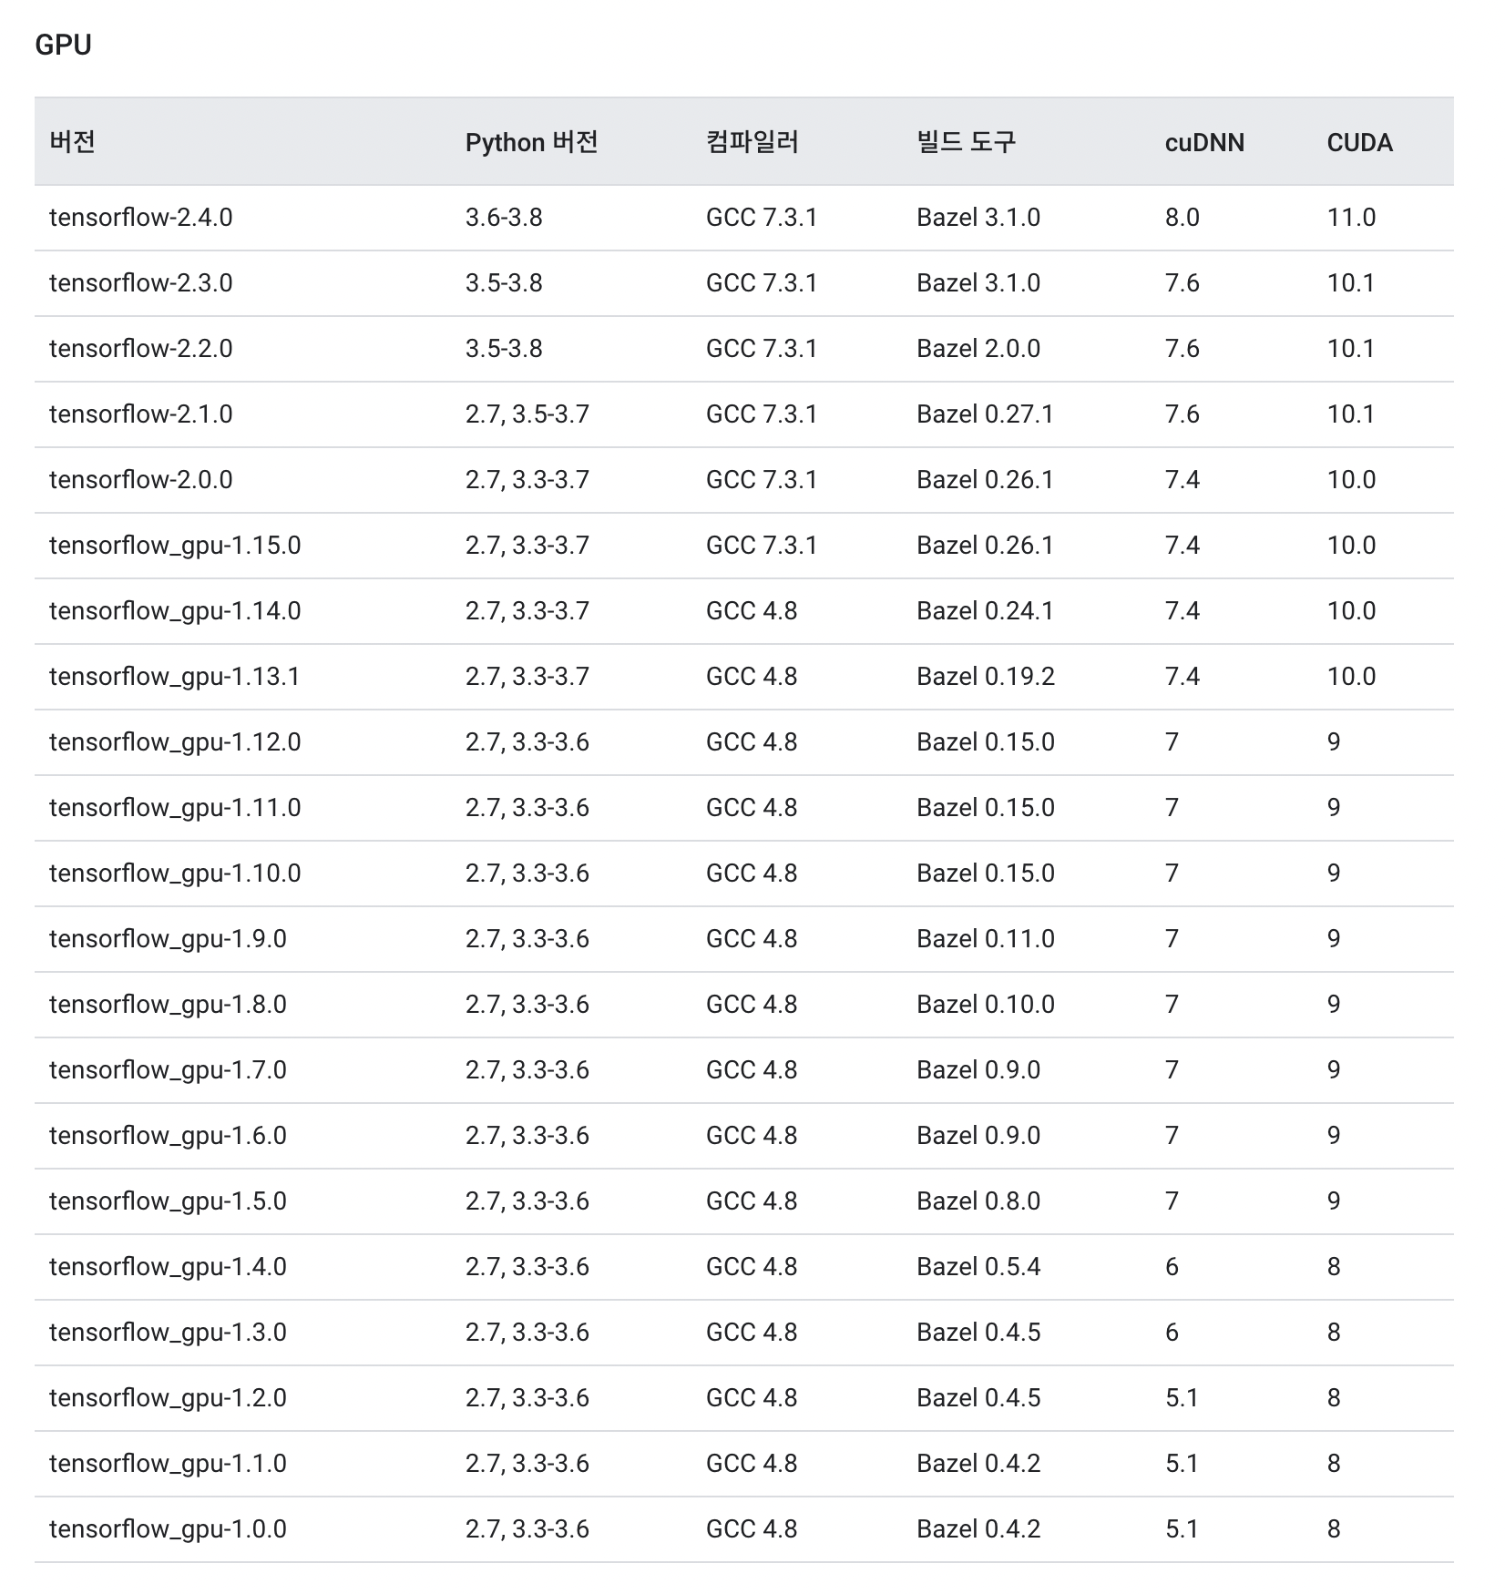Click cuDNN 7.6 in tensorflow-2.3.0 row
This screenshot has height=1594, width=1505.
tap(1182, 283)
